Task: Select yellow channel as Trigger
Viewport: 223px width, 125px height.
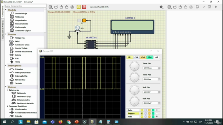Action: click(142, 114)
